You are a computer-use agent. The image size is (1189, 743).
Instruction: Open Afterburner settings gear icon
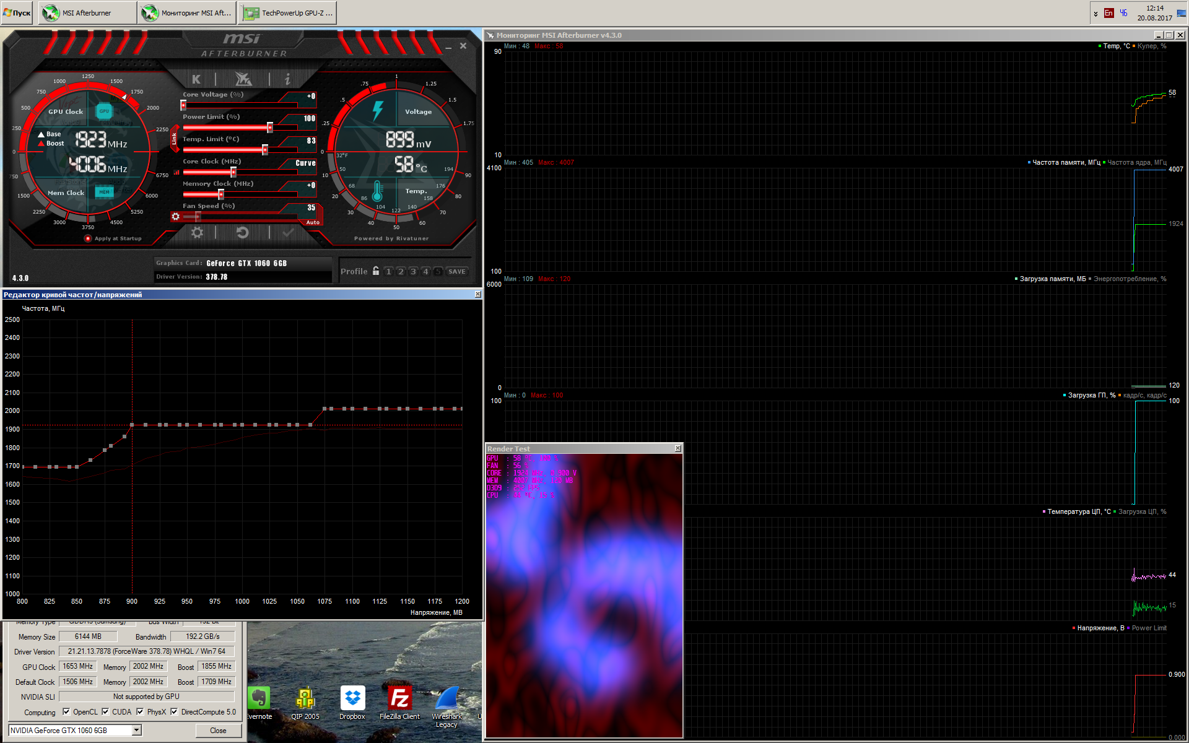[x=197, y=233]
